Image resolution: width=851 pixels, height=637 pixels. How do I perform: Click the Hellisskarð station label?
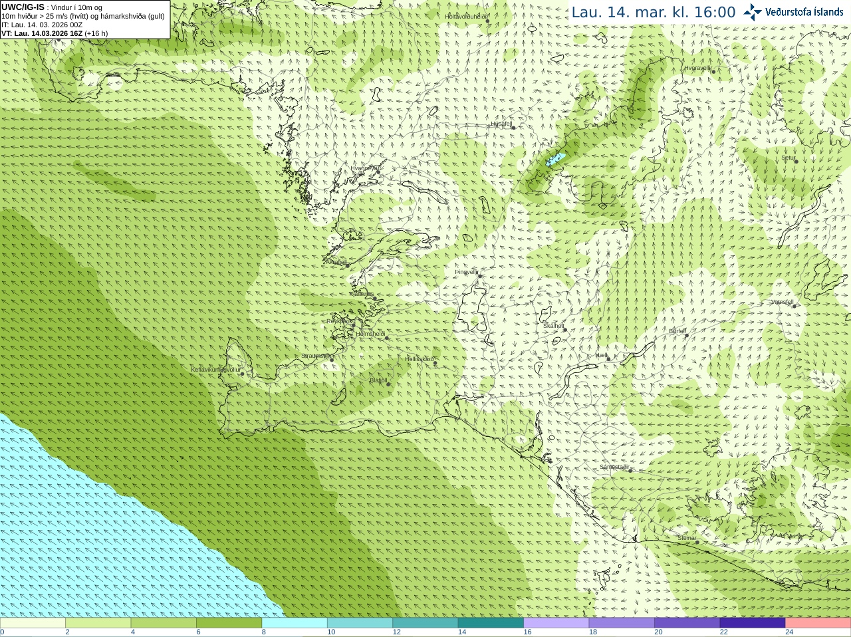[420, 359]
